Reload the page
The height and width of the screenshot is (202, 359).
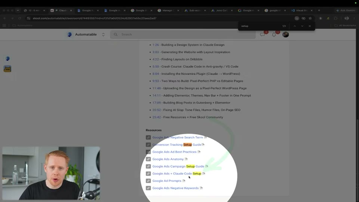[20, 18]
